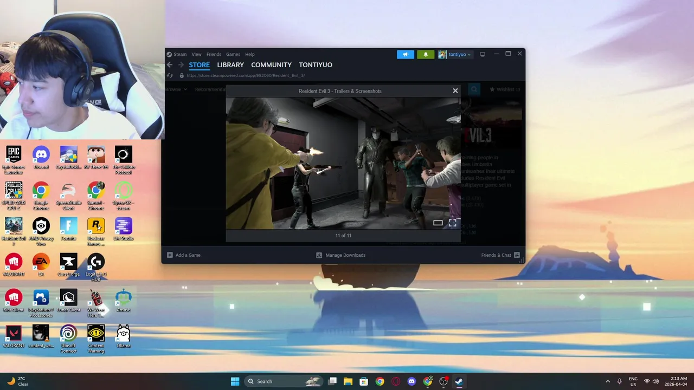This screenshot has height=390, width=694.
Task: Click the Resident Evil 3 screenshot image
Action: tap(343, 163)
